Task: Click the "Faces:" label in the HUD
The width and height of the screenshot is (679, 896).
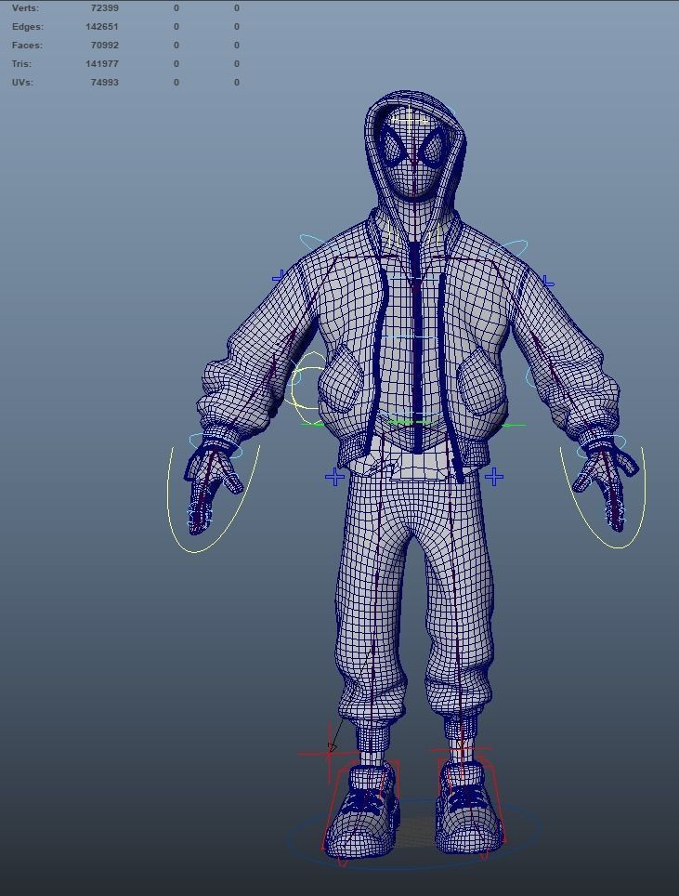Action: pos(27,46)
